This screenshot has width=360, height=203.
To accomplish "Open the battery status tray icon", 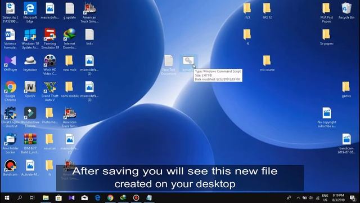I will pos(304,198).
